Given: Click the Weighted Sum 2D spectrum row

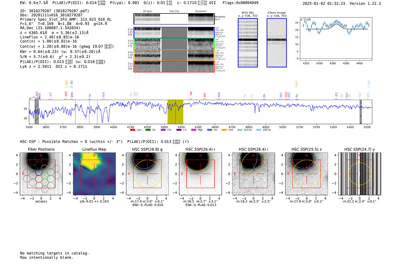Looking at the screenshot, I should pos(174,19).
